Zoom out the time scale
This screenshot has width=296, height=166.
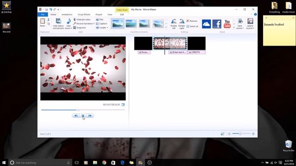(229, 134)
